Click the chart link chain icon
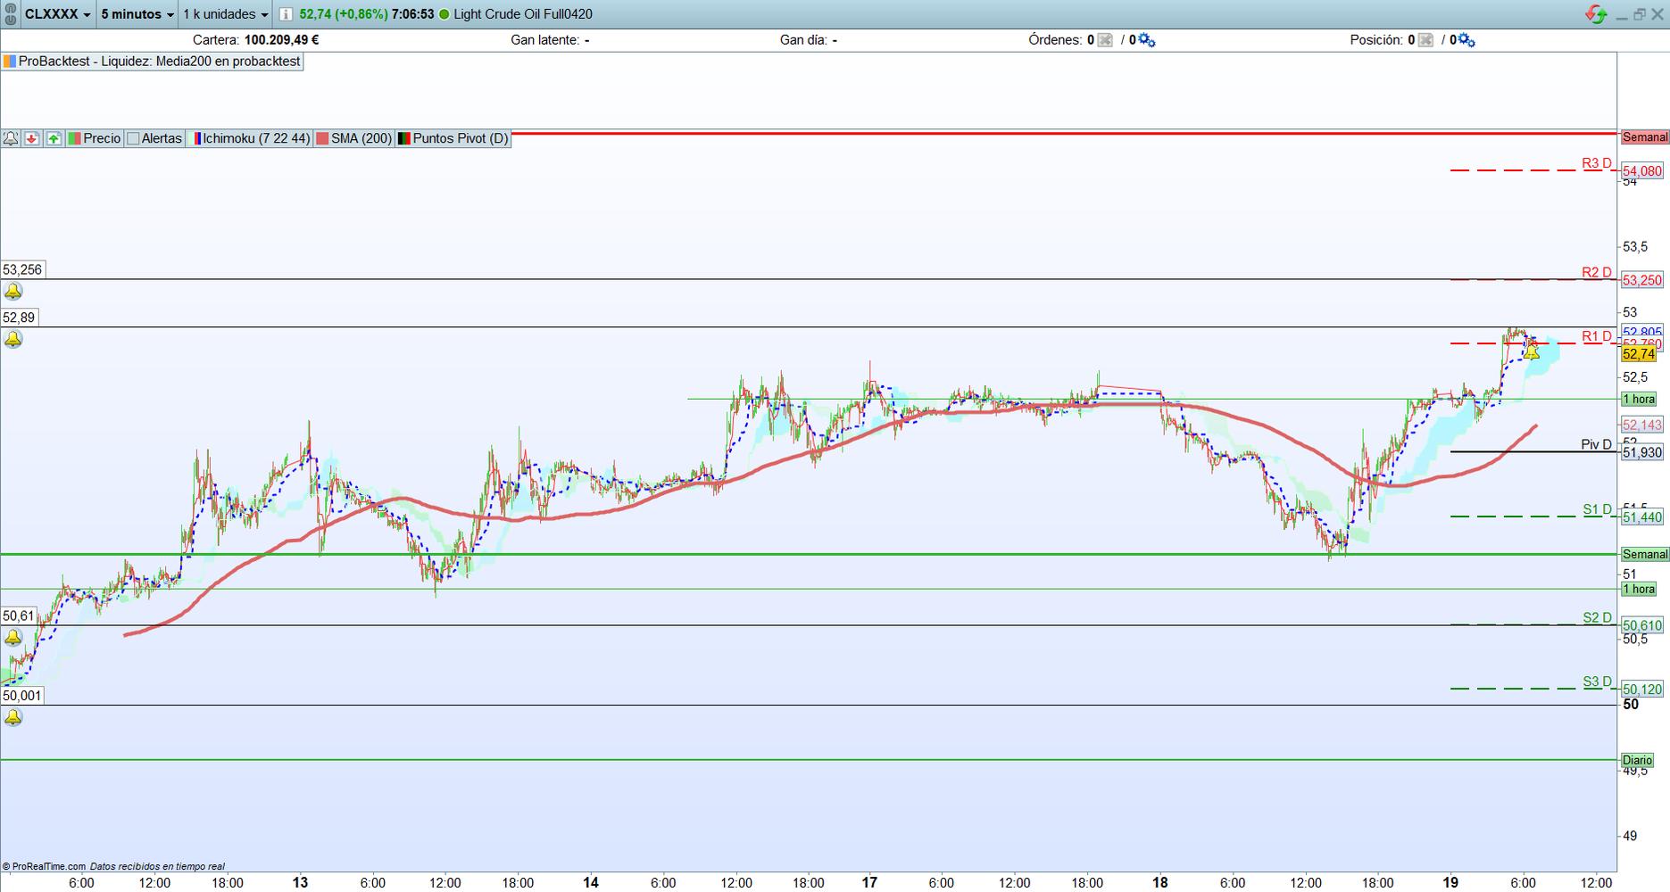The width and height of the screenshot is (1670, 892). tap(11, 14)
